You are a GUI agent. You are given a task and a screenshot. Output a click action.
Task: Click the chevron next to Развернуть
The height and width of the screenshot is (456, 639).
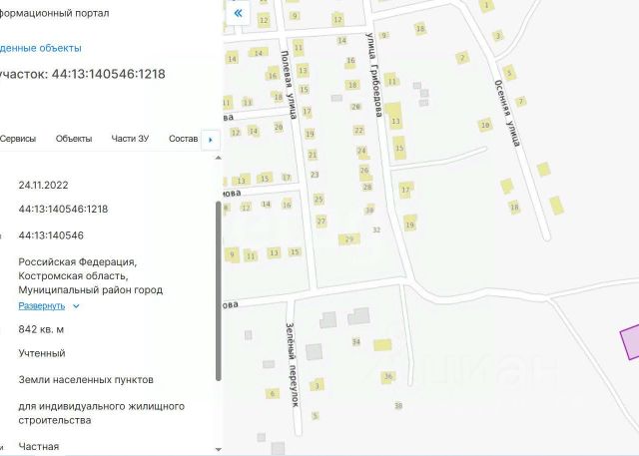(76, 306)
